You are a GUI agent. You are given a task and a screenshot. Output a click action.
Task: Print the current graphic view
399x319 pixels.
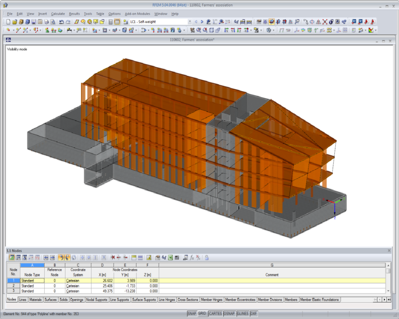pyautogui.click(x=47, y=22)
